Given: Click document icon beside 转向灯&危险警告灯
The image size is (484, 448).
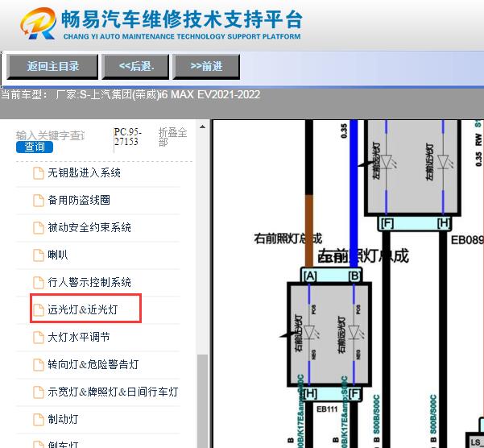Looking at the screenshot, I should (39, 365).
